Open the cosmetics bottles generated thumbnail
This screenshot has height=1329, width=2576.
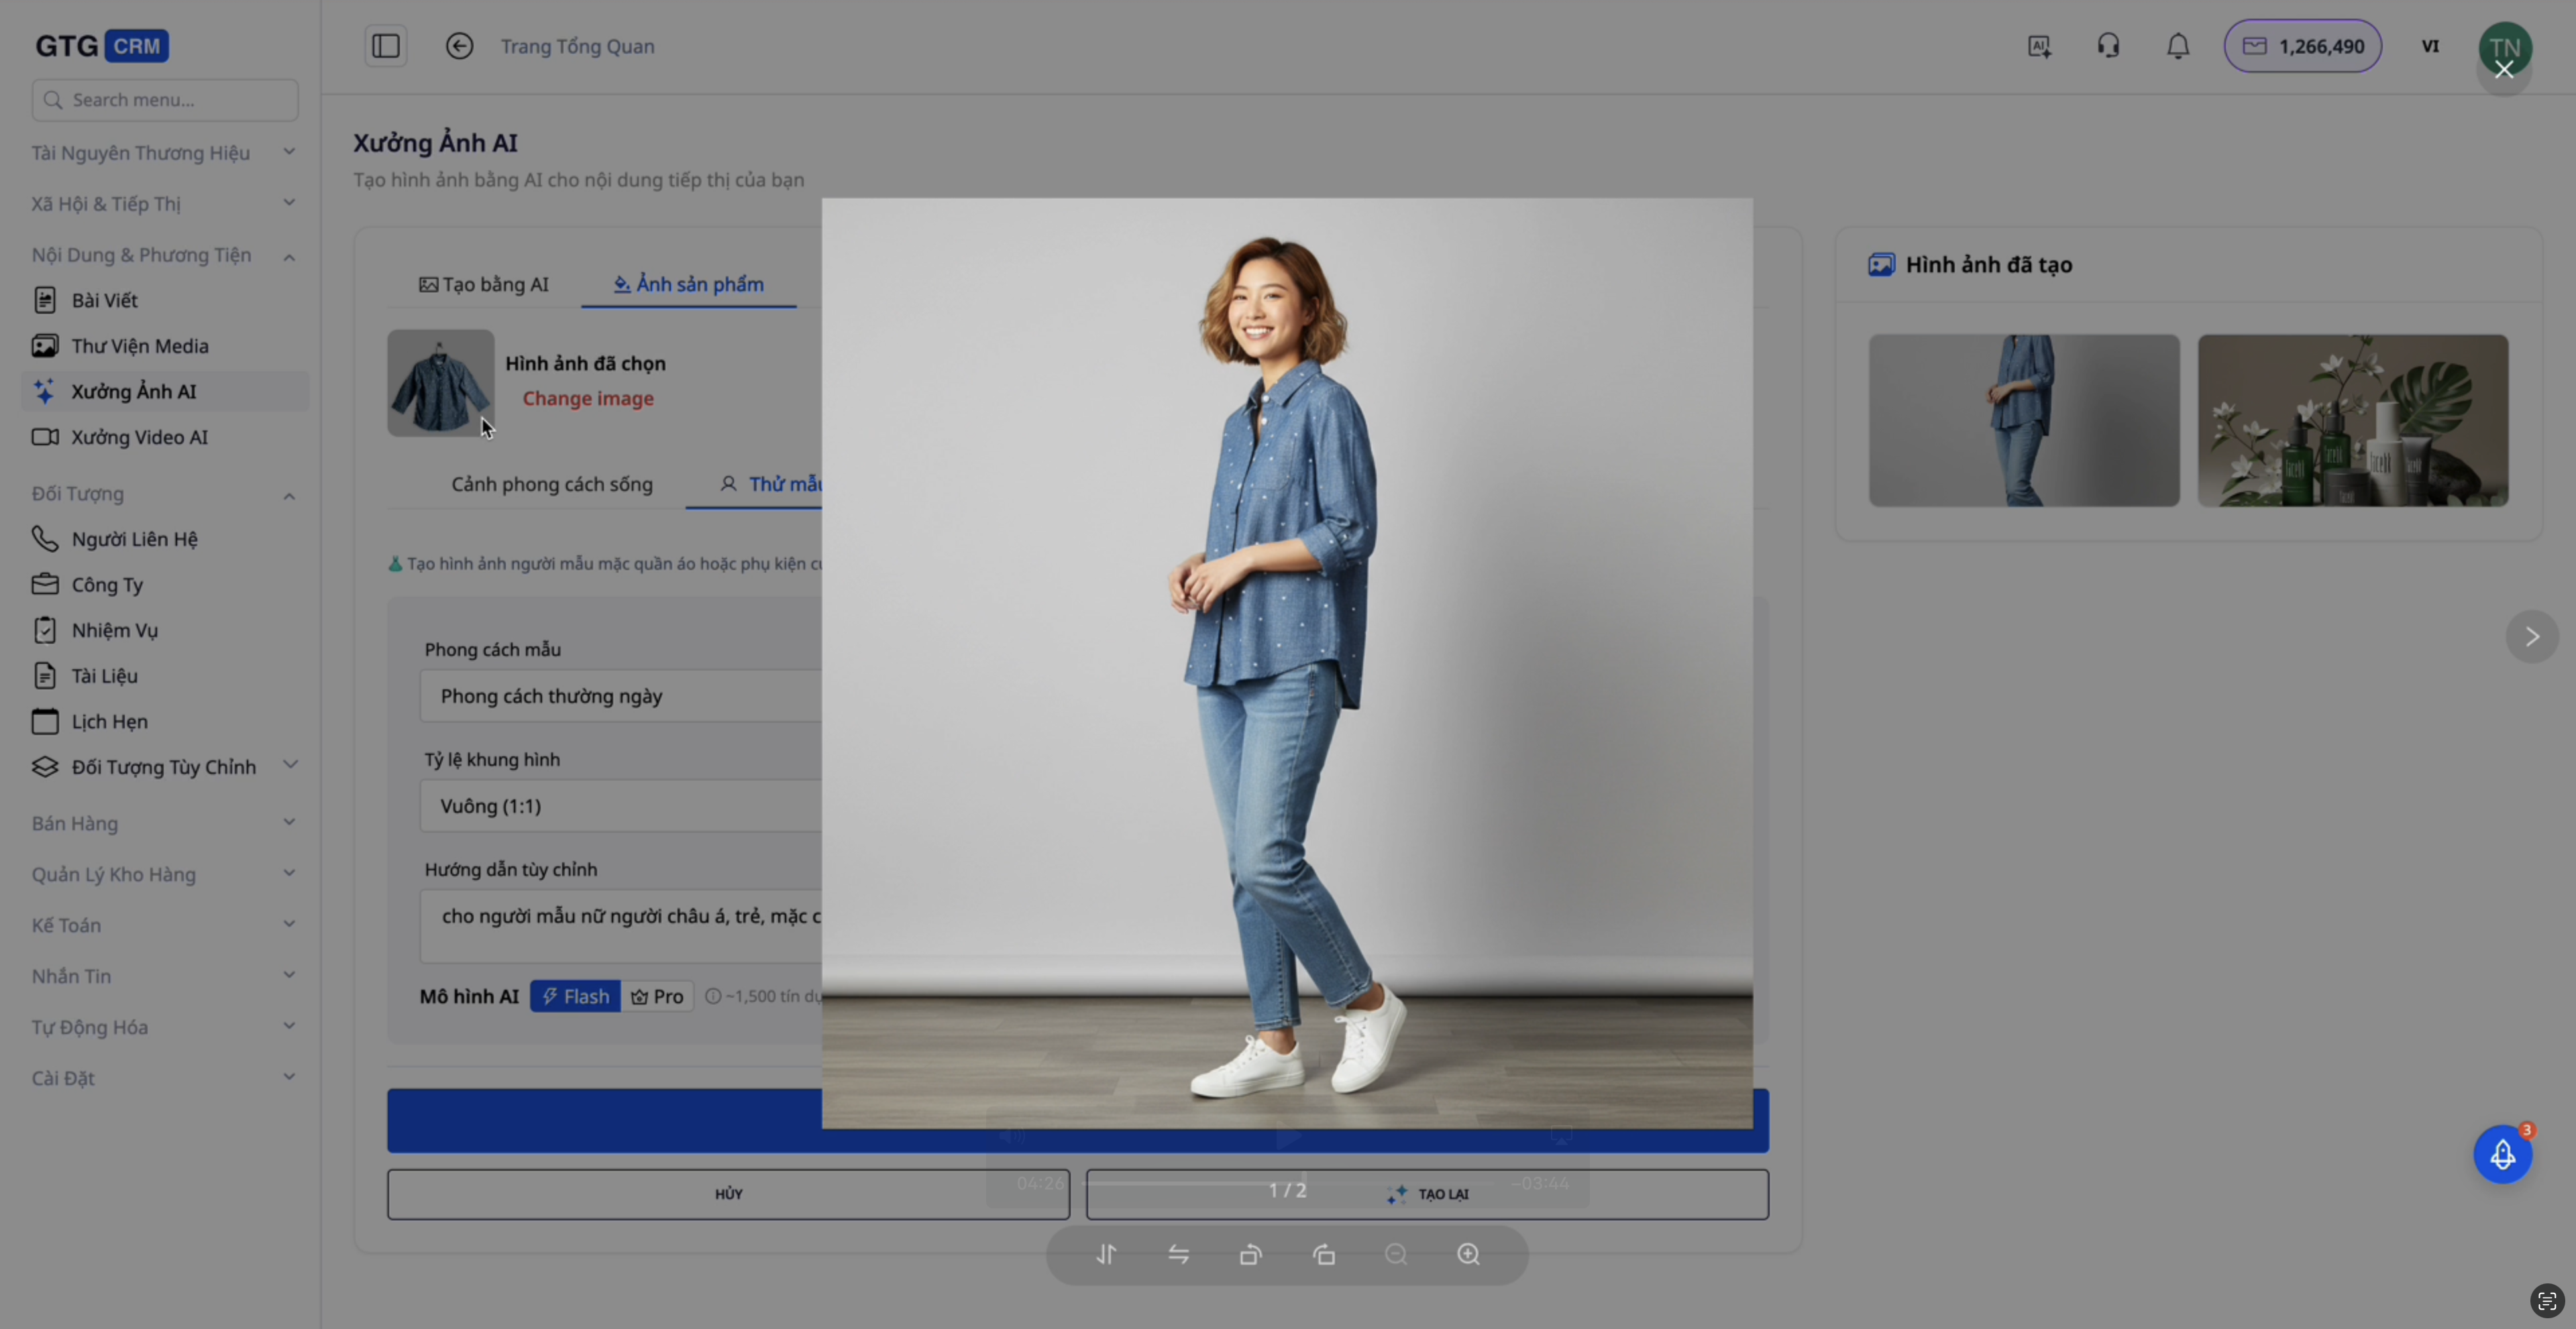click(2352, 420)
